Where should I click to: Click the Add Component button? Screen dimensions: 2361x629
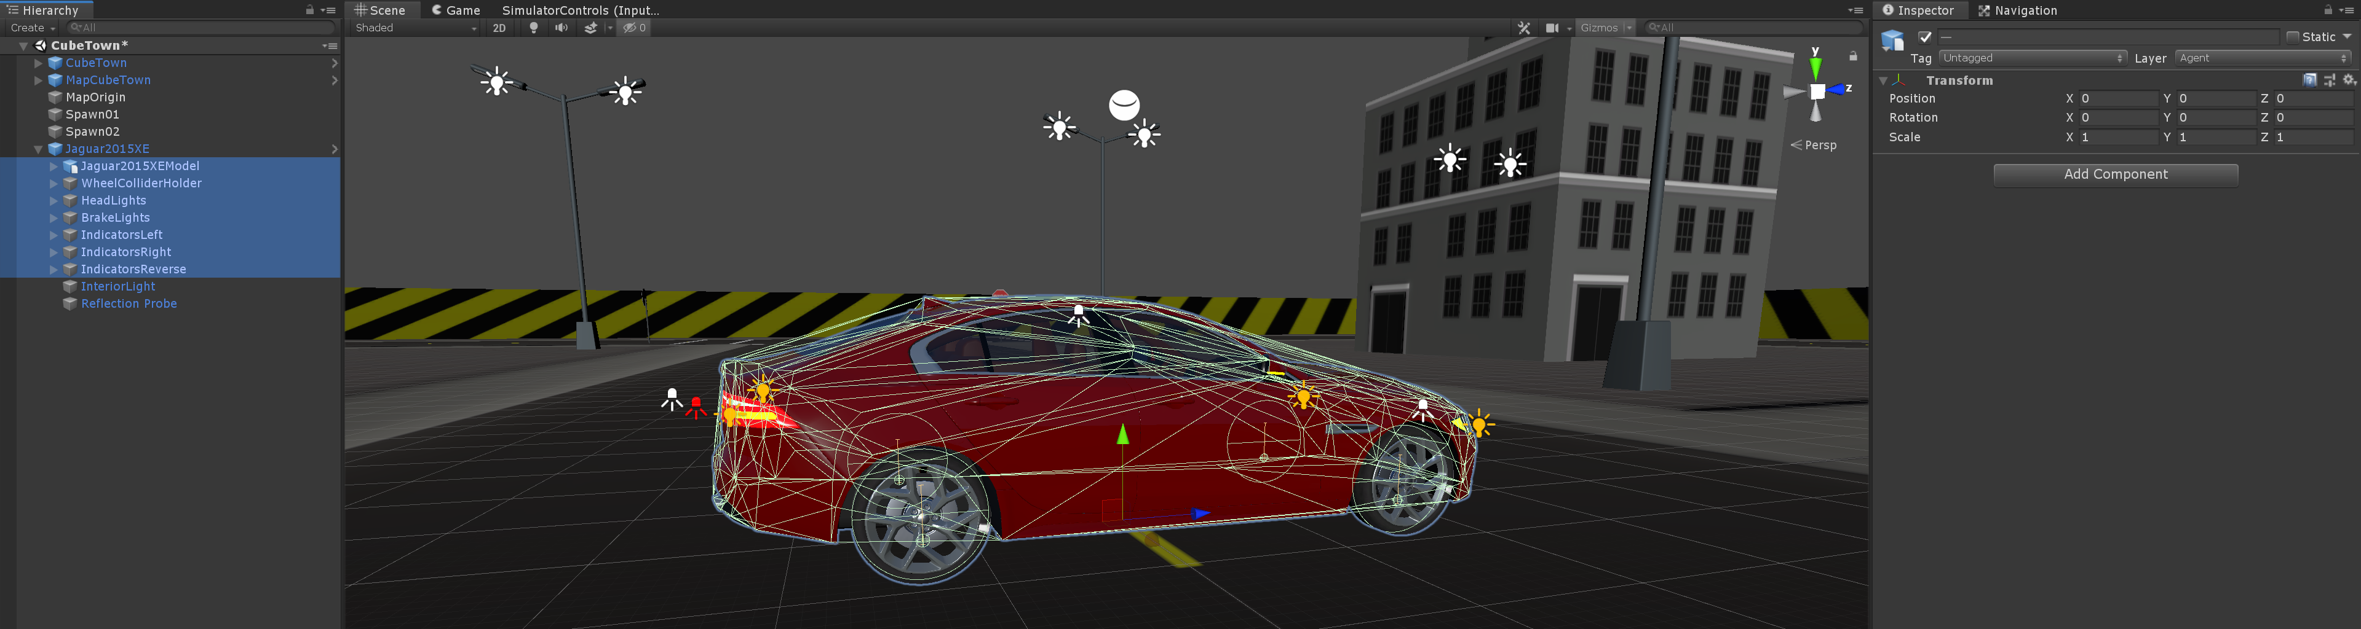2116,175
